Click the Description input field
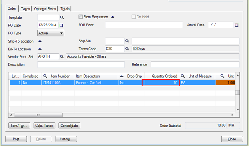This screenshot has width=249, height=146. coord(81,64)
